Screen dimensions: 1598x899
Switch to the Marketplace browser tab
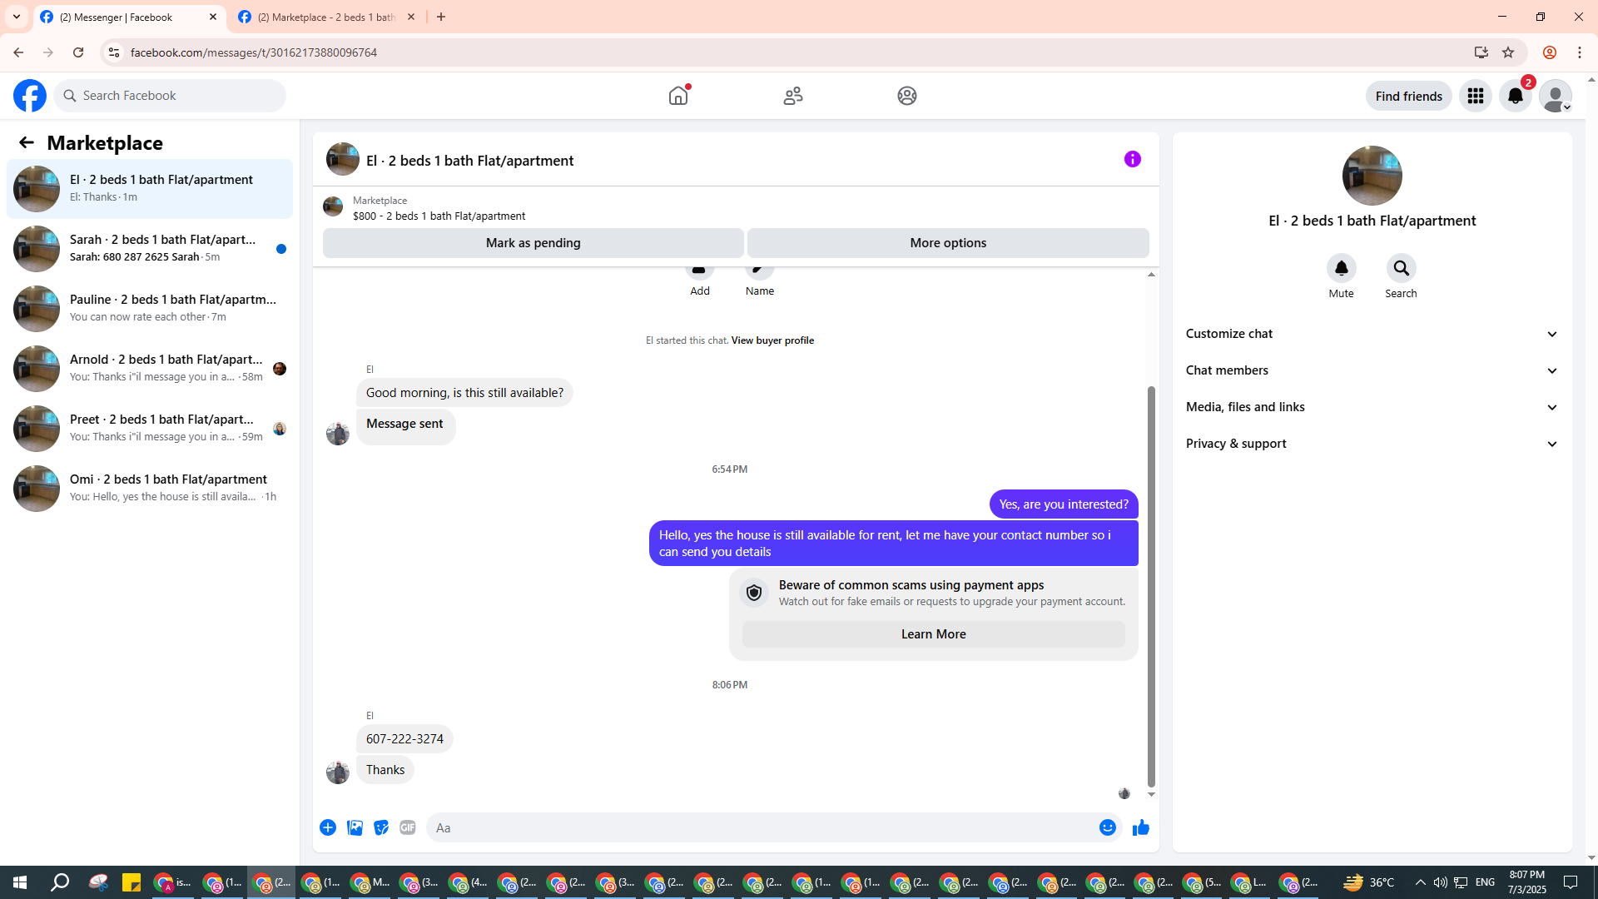[326, 17]
